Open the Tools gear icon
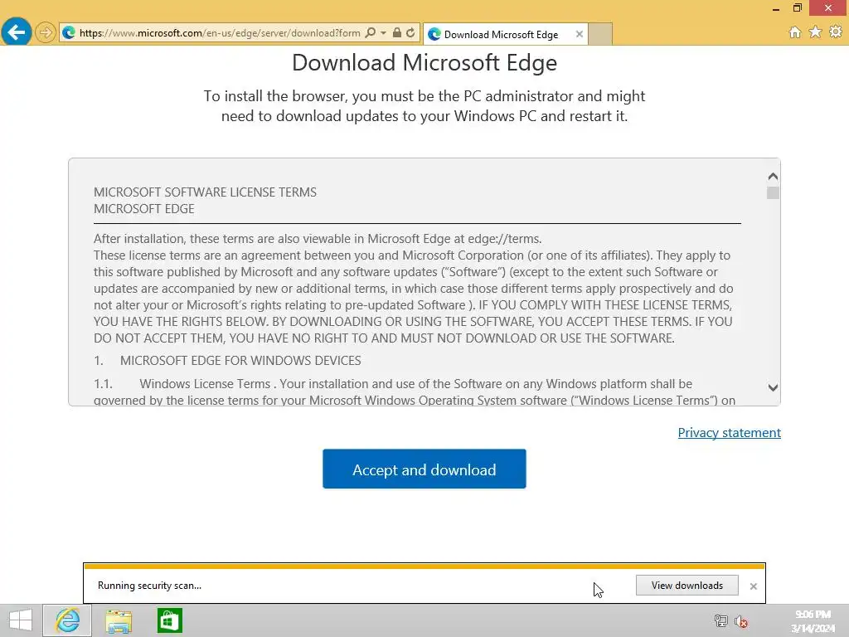This screenshot has width=849, height=637. pos(836,32)
